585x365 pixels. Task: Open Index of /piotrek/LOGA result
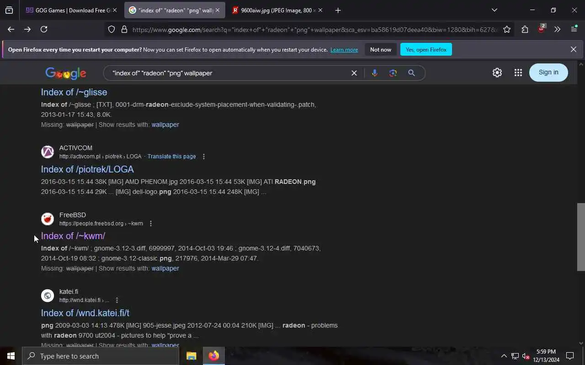tap(87, 169)
